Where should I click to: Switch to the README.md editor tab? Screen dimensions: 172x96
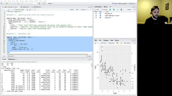point(37,7)
